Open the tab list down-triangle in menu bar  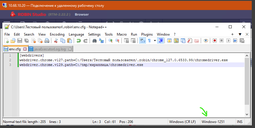240,34
